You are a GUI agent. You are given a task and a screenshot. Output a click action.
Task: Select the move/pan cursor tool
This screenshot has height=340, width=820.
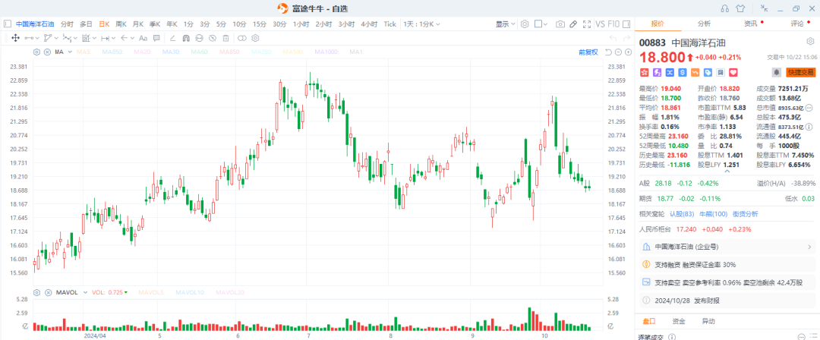[16, 38]
